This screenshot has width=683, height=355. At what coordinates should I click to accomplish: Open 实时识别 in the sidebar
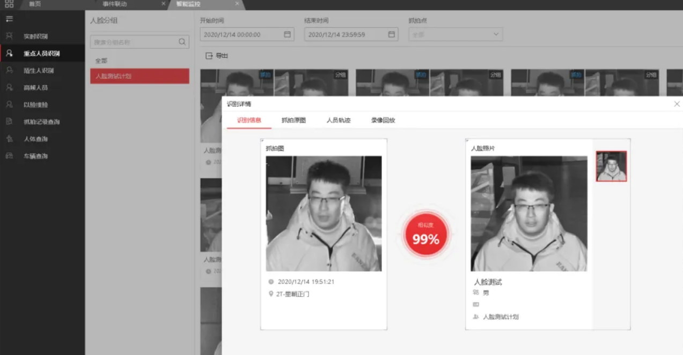tap(35, 36)
